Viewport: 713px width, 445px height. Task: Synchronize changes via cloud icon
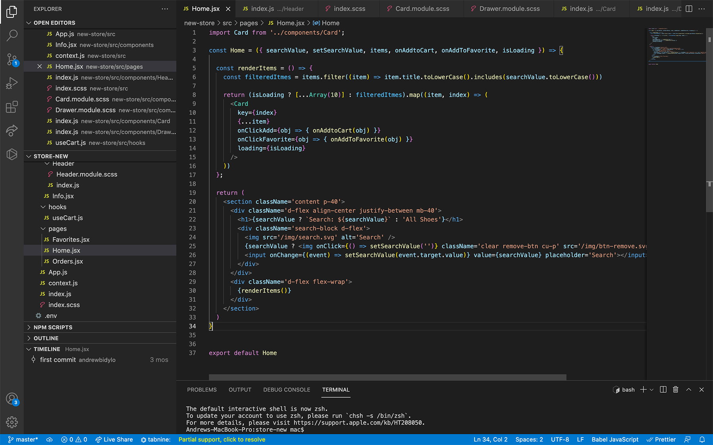(x=50, y=439)
